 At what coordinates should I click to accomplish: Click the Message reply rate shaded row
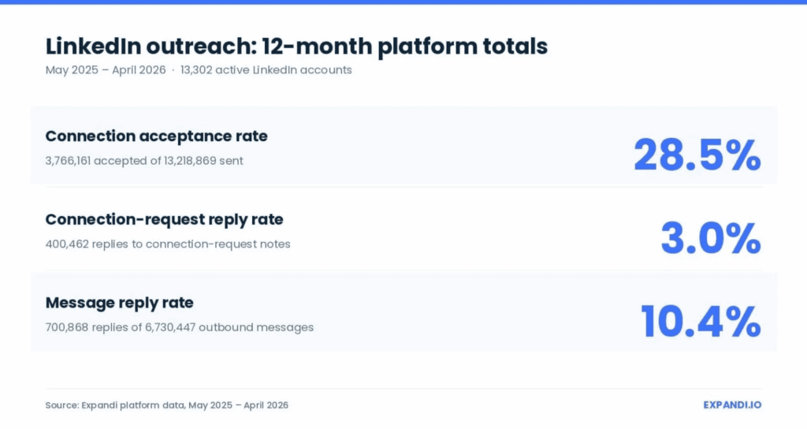403,312
